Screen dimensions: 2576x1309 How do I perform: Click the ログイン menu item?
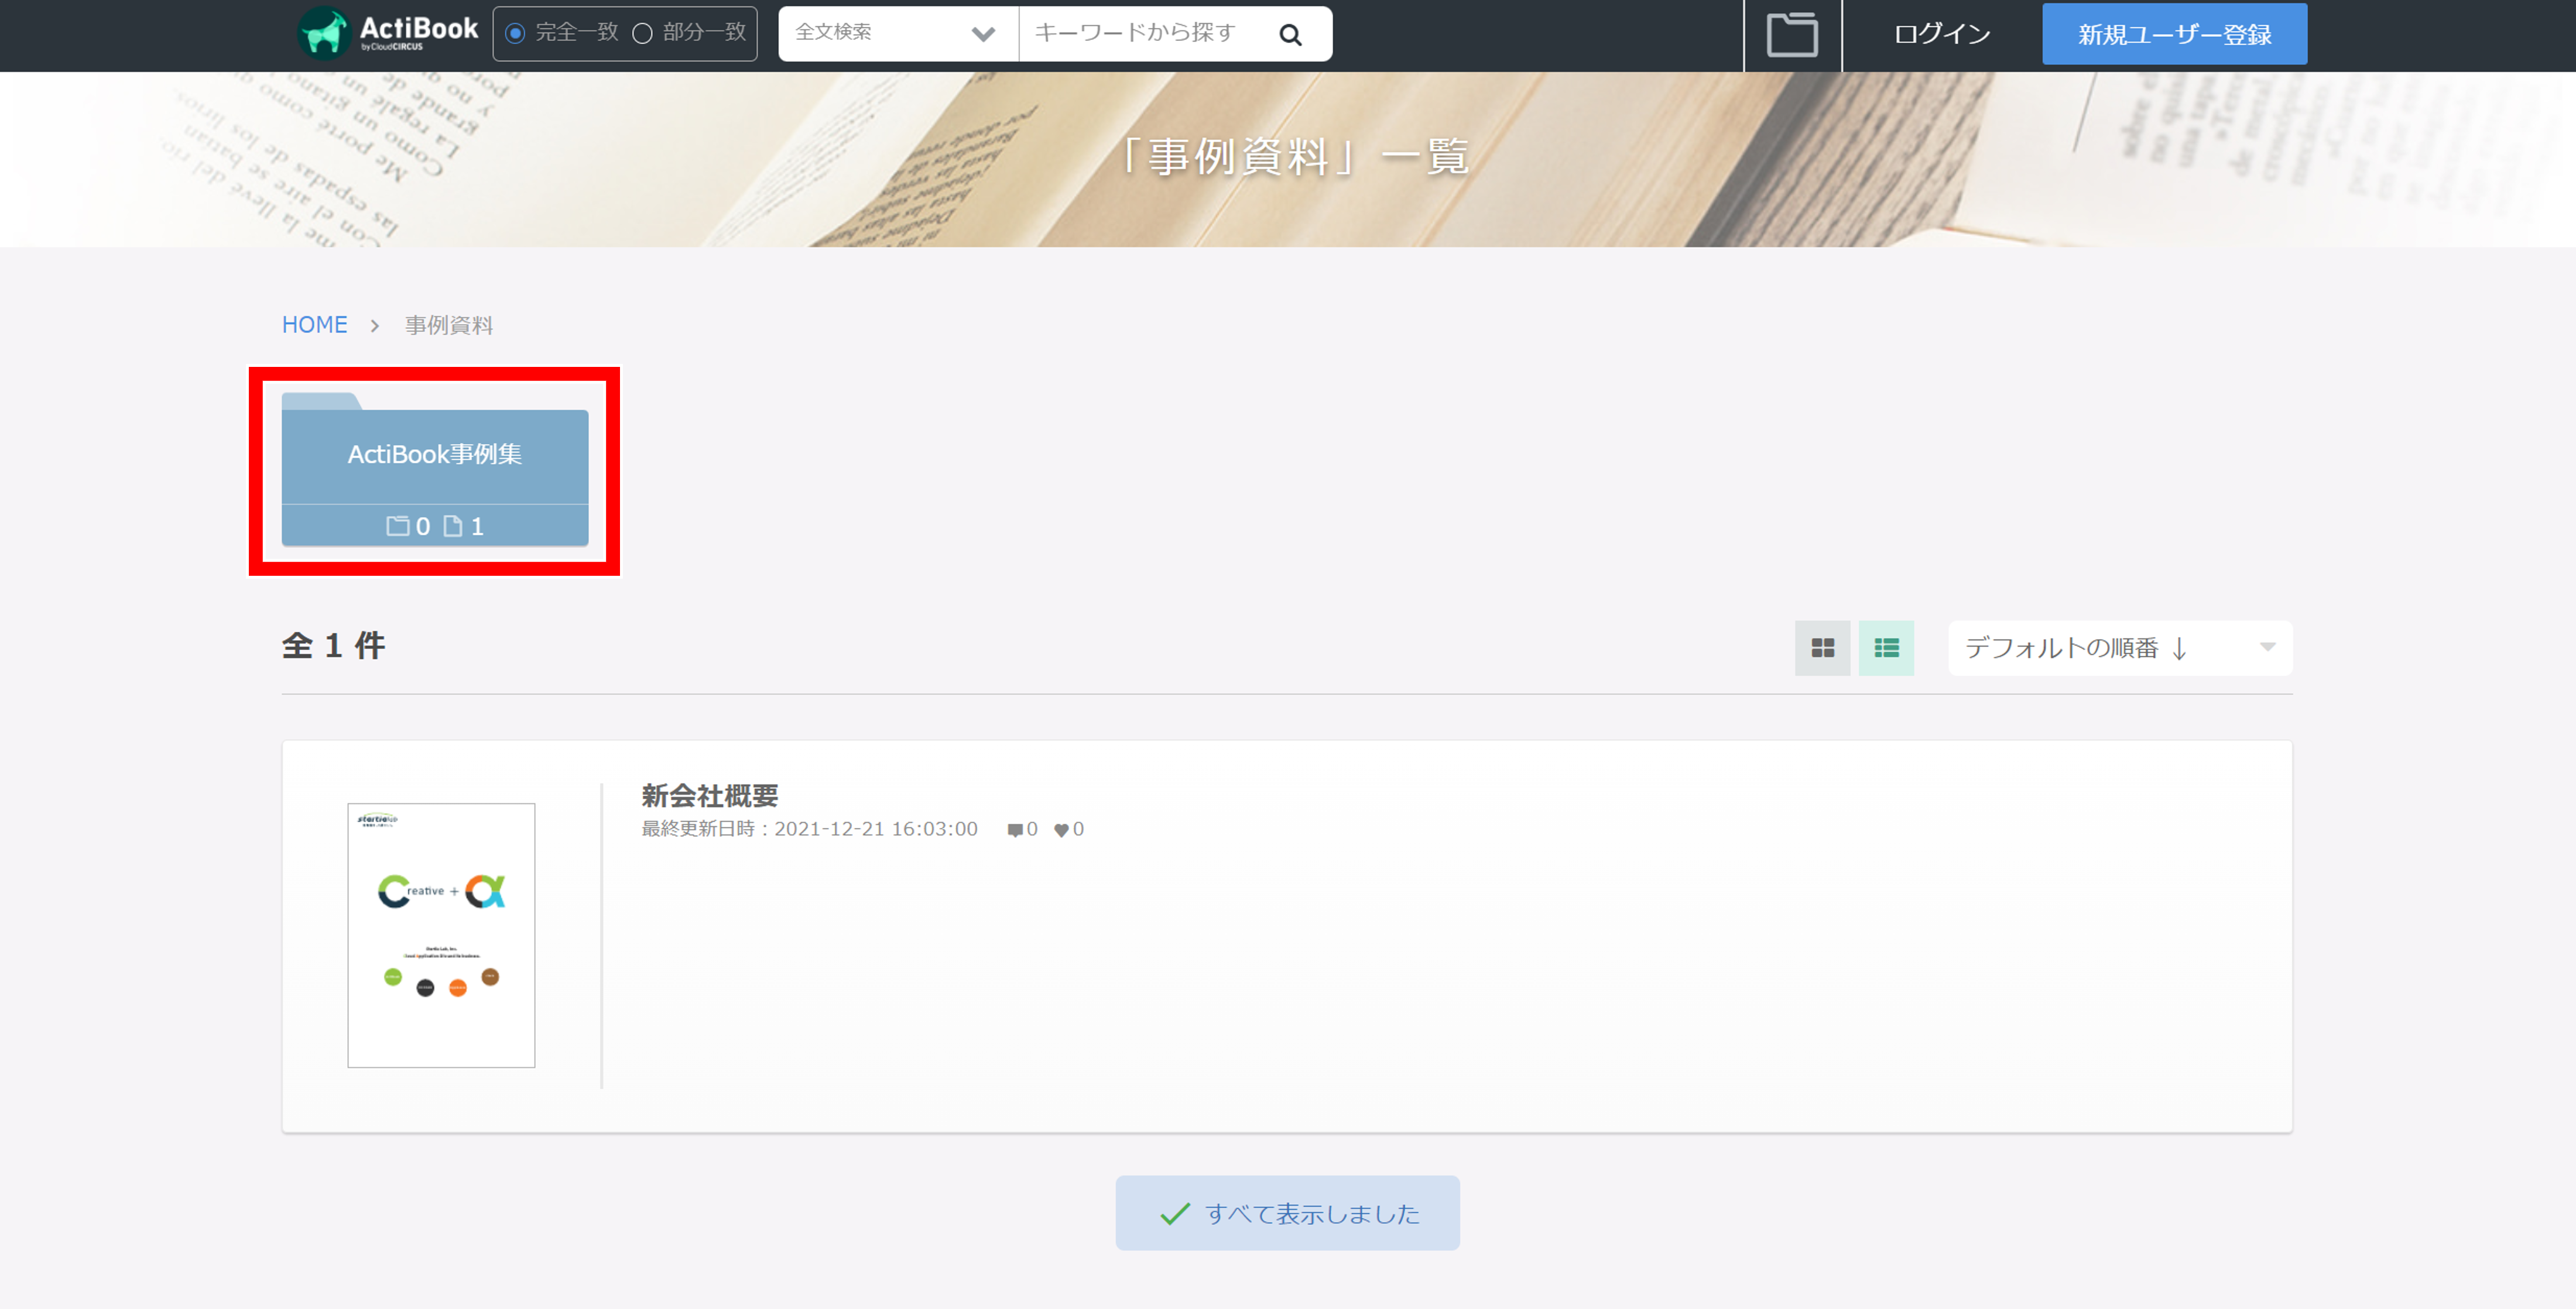pyautogui.click(x=1941, y=35)
